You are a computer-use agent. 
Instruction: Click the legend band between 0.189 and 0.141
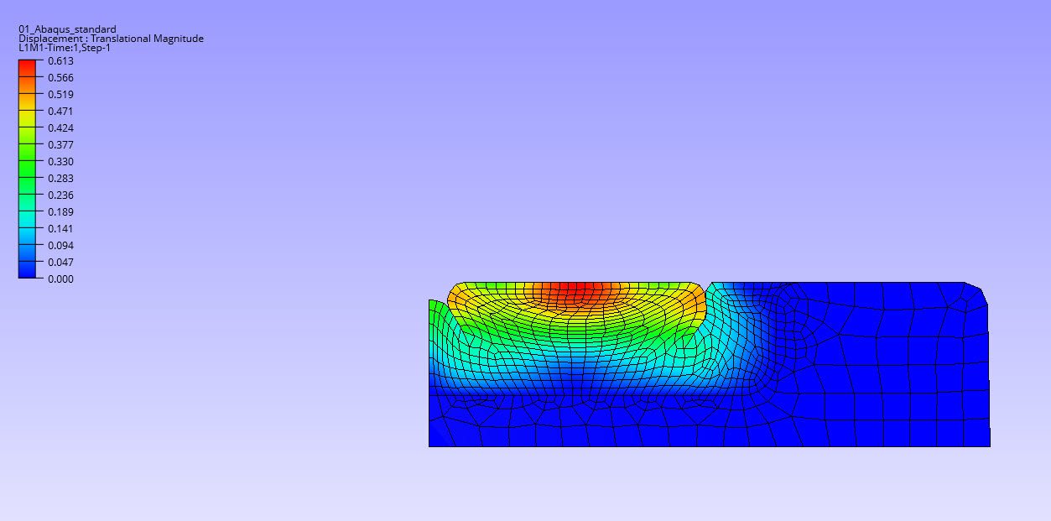click(x=28, y=220)
